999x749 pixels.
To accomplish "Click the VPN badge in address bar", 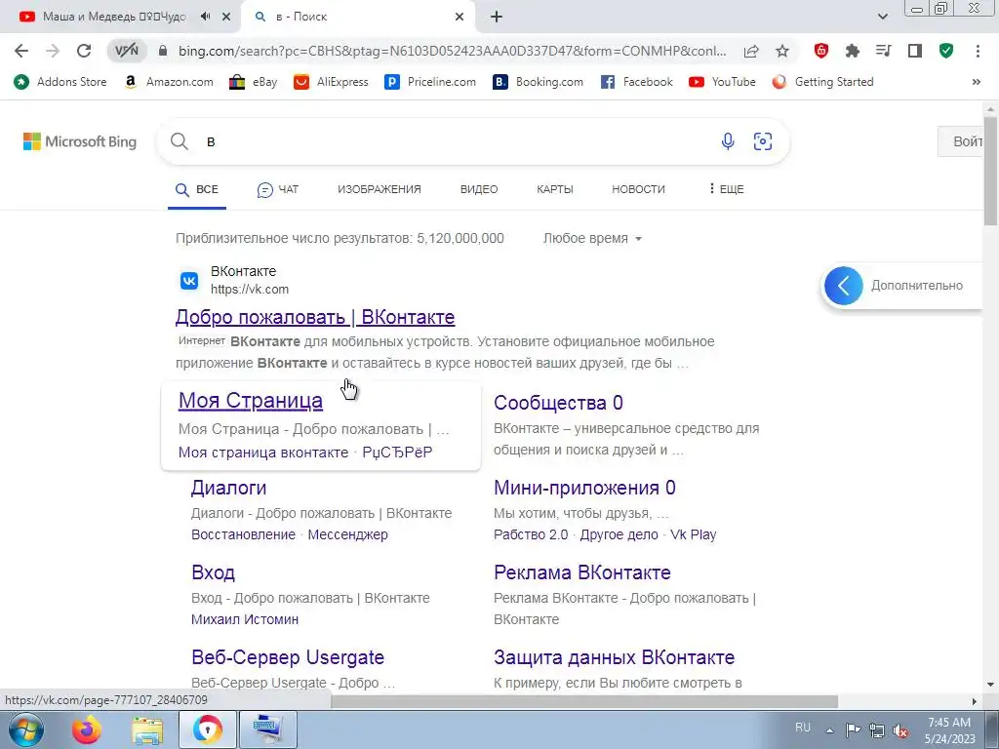I will [127, 51].
